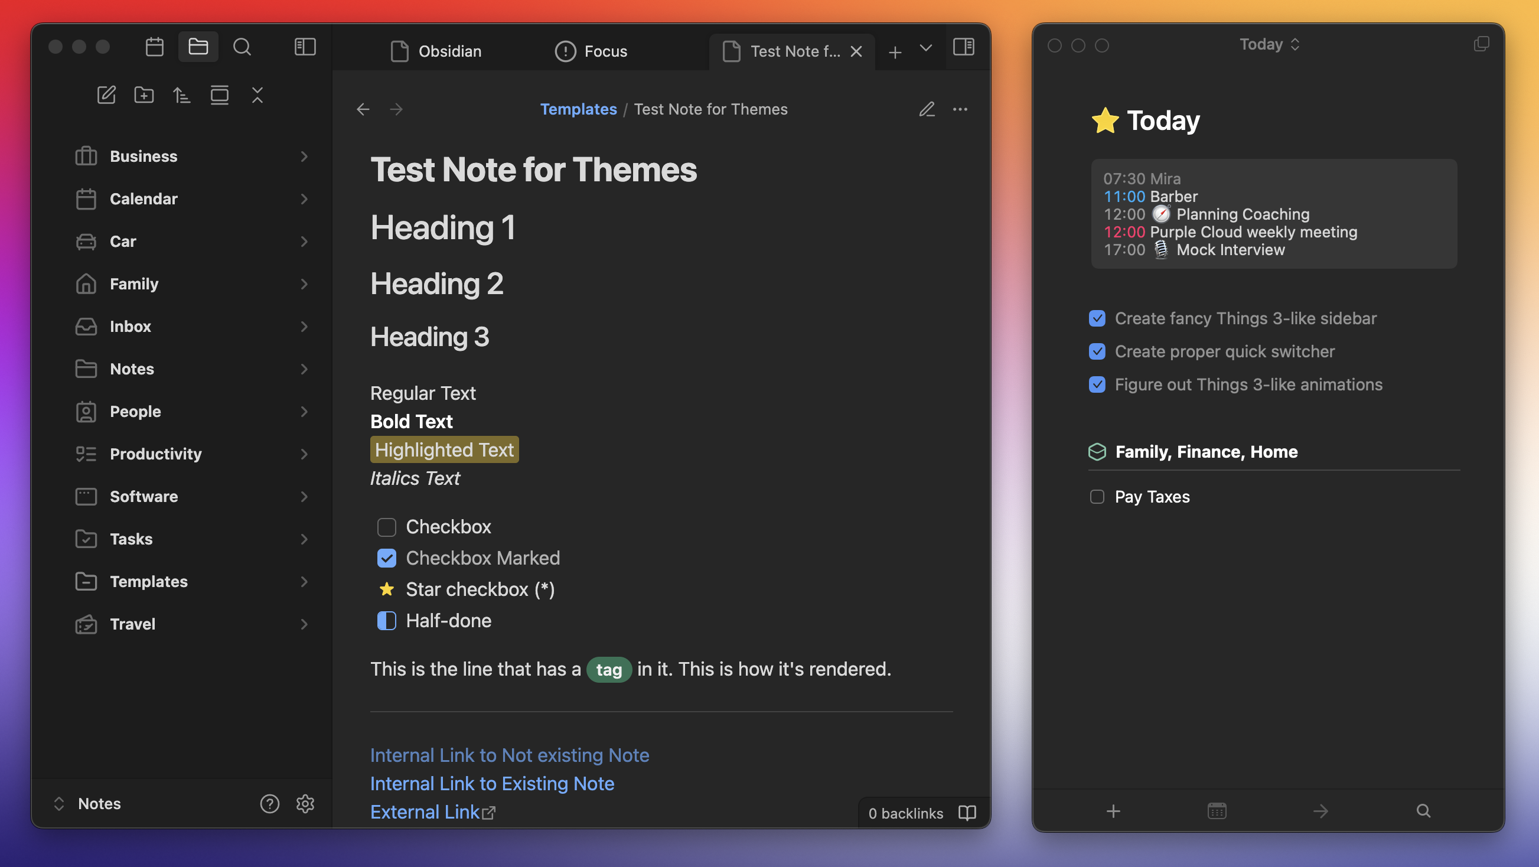
Task: Expand the Templates folder chevron
Action: (x=304, y=581)
